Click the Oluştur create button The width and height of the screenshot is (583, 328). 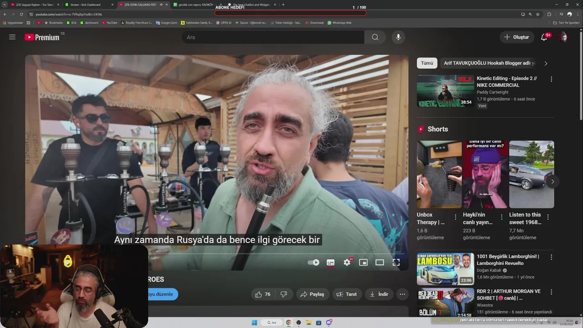click(x=517, y=37)
